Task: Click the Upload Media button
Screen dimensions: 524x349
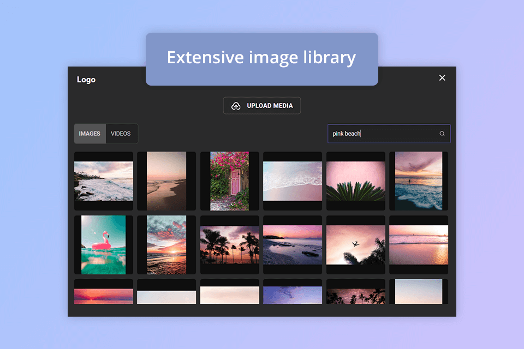Action: (x=261, y=106)
